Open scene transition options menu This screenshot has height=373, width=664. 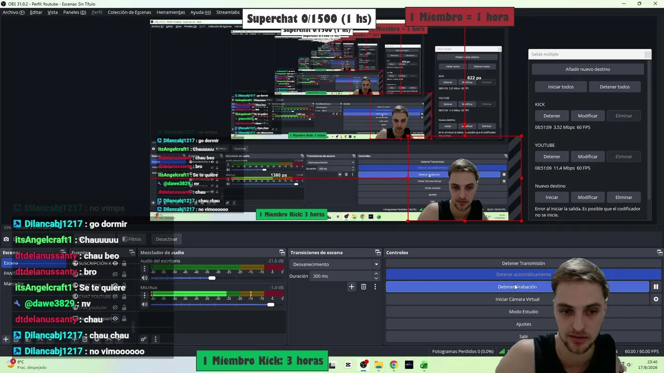click(375, 286)
